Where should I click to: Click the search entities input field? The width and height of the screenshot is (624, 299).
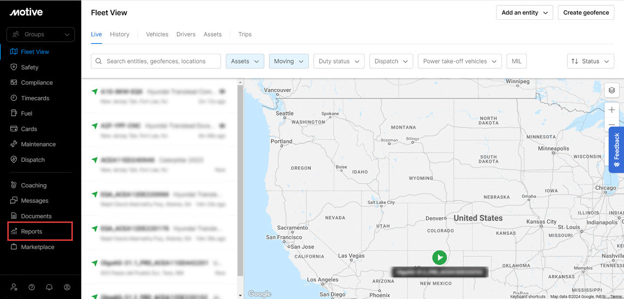point(156,61)
